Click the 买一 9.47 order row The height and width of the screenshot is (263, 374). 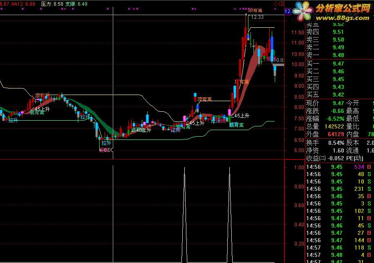click(325, 64)
